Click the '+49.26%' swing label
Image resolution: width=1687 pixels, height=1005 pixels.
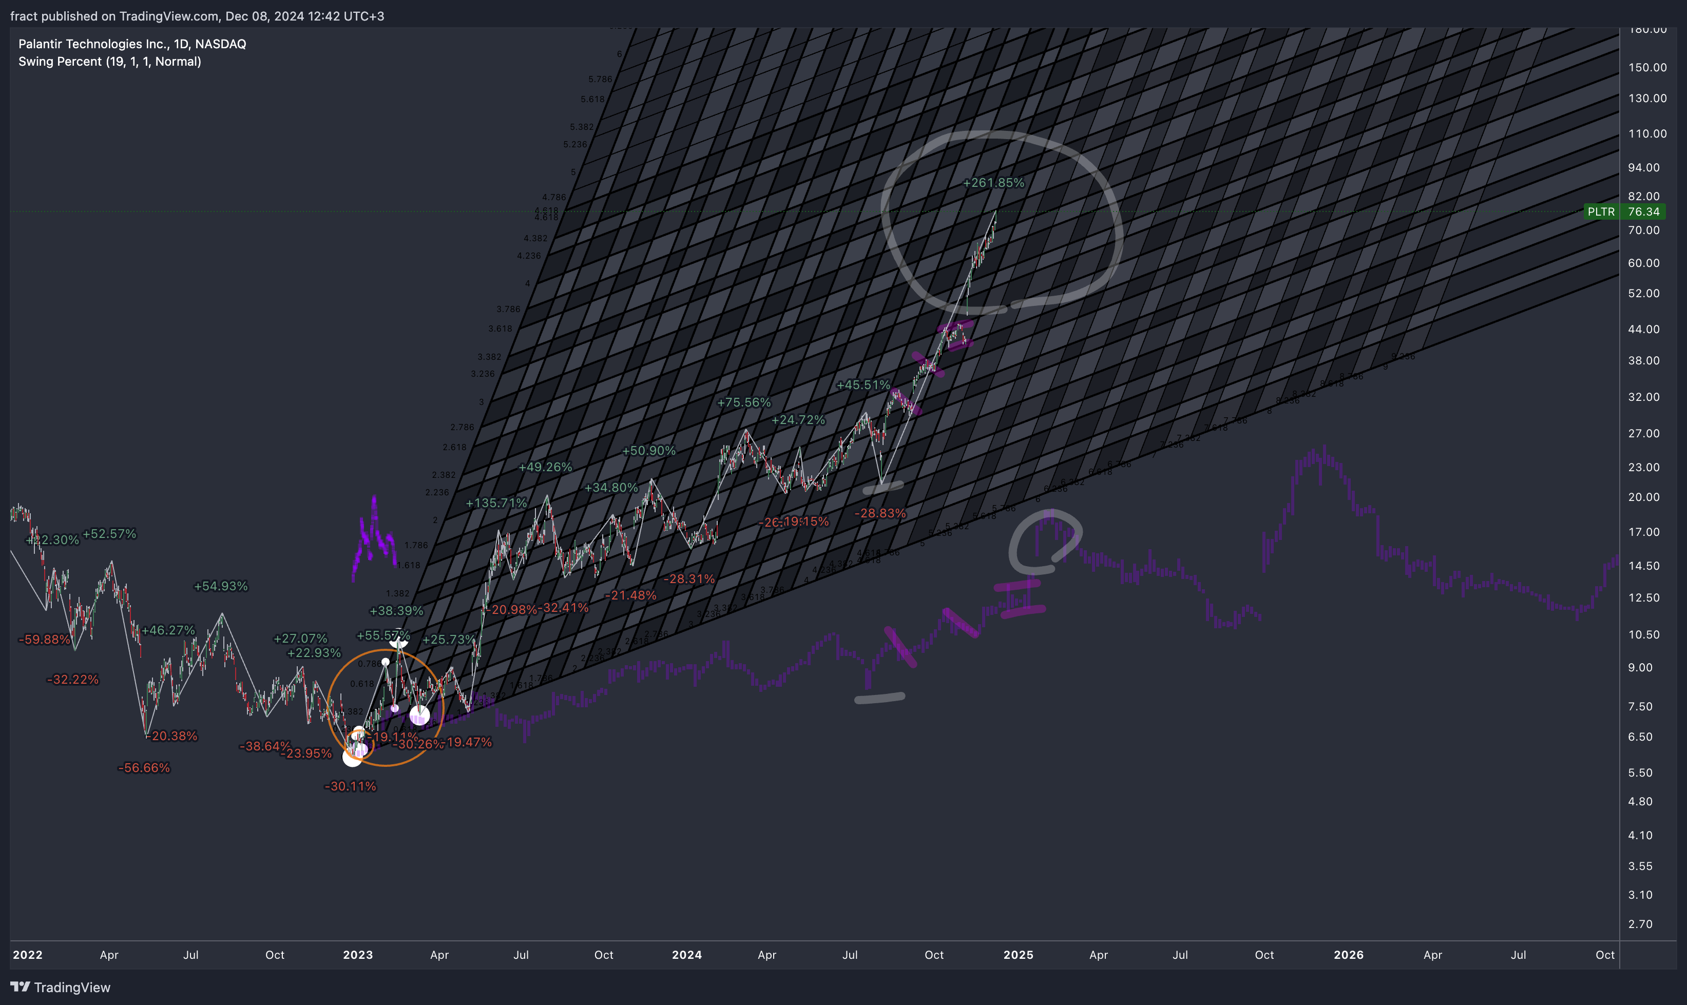pyautogui.click(x=545, y=467)
